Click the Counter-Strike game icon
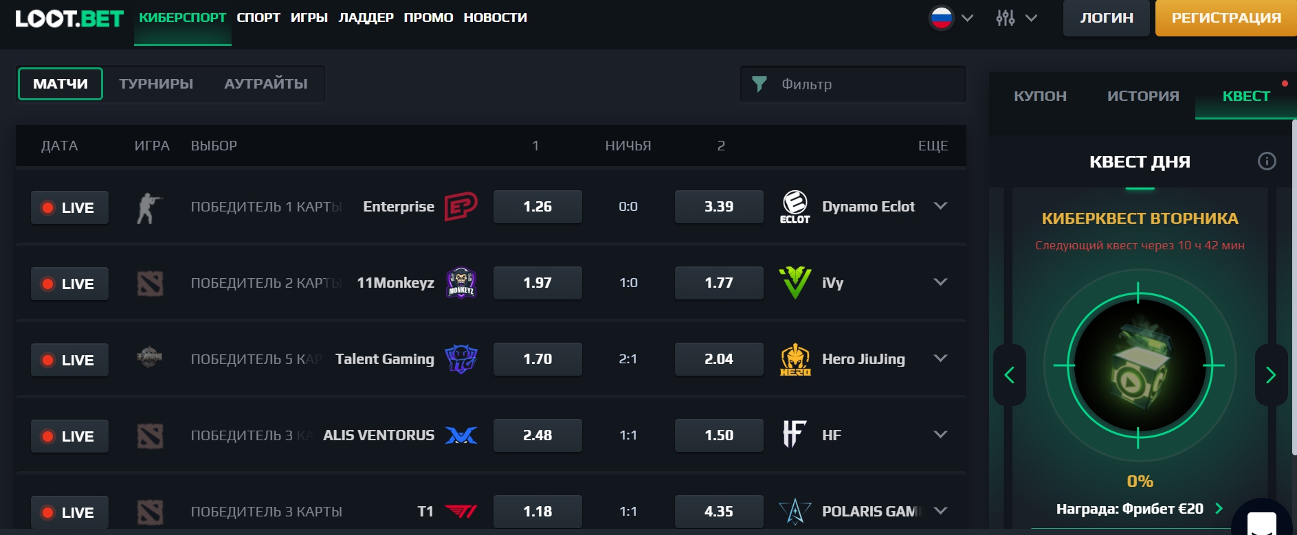Image resolution: width=1297 pixels, height=535 pixels. coord(149,207)
